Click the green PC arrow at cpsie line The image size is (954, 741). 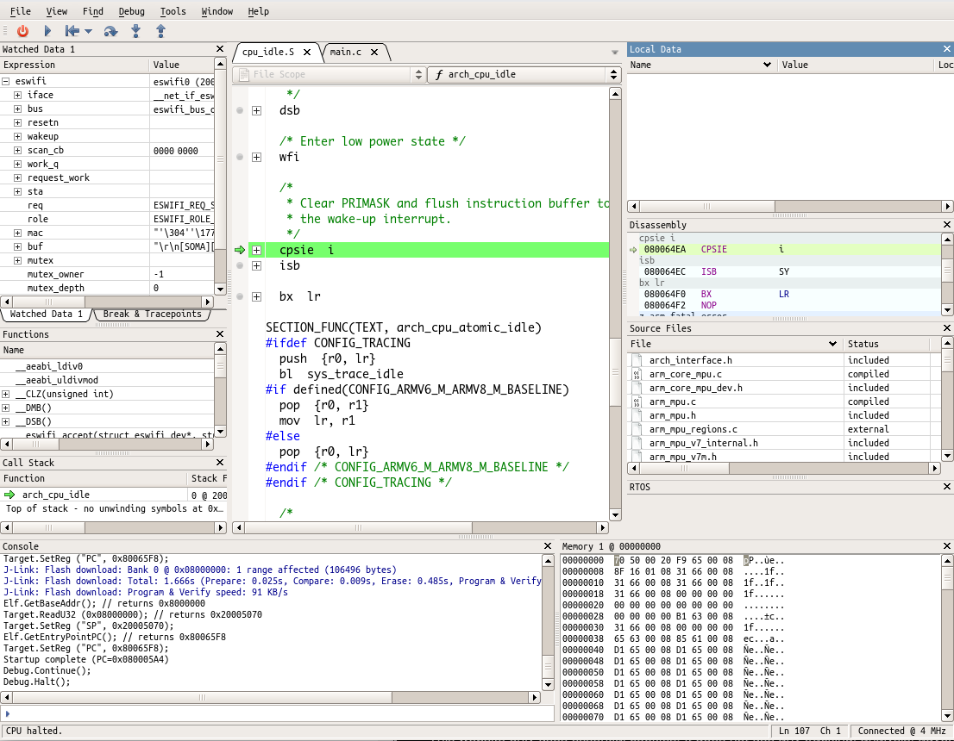240,250
